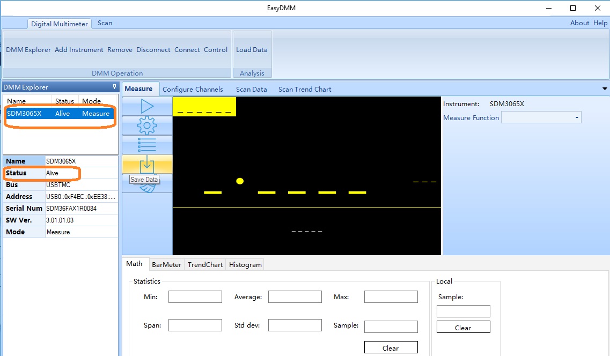Open the Configure Channels tab
Screen dimensions: 610x356
[193, 90]
